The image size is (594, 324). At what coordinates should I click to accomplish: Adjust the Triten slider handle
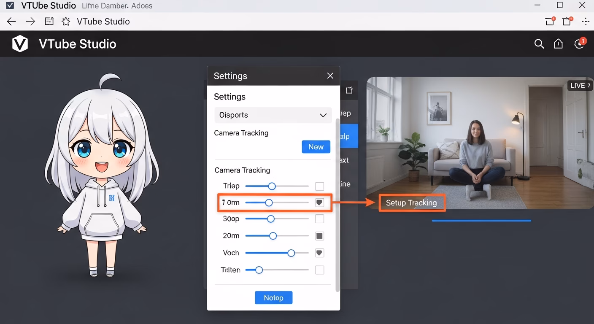click(x=259, y=270)
